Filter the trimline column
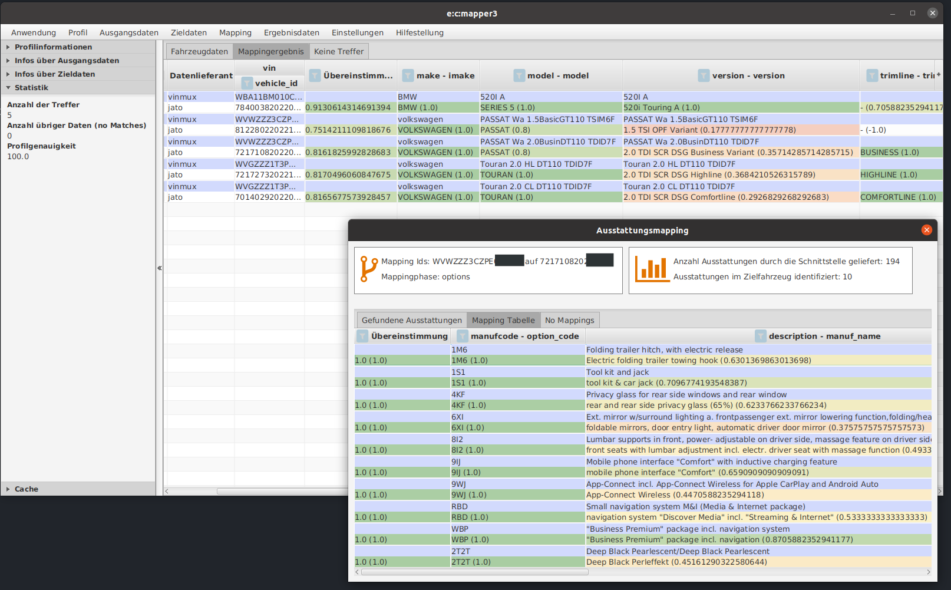The image size is (951, 590). tap(872, 75)
